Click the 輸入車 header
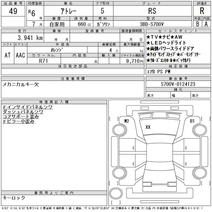The width and height of the screenshot is (212, 212). (x=109, y=55)
